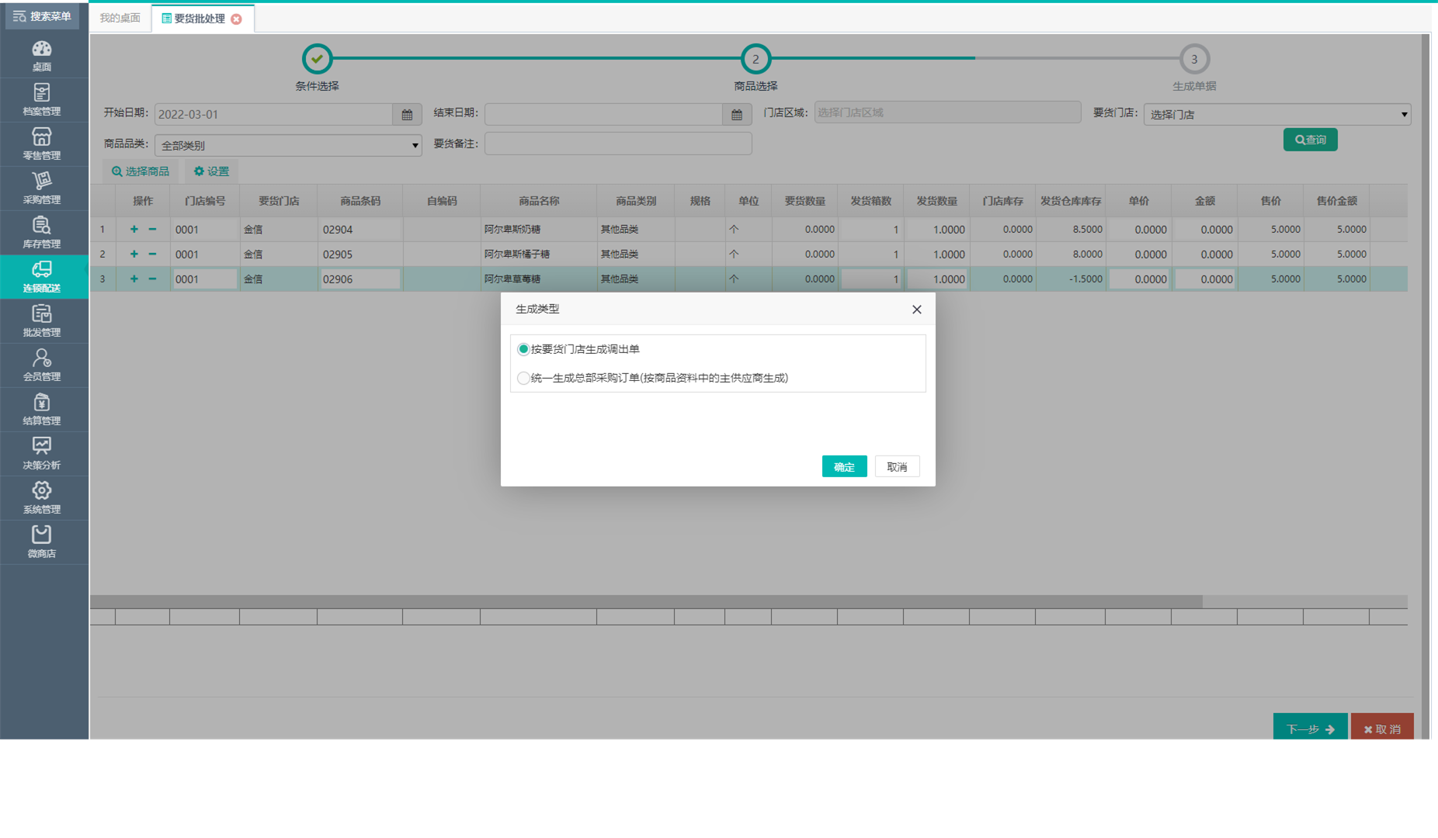This screenshot has width=1438, height=838.
Task: Close the 要货批处理 tab
Action: click(237, 19)
